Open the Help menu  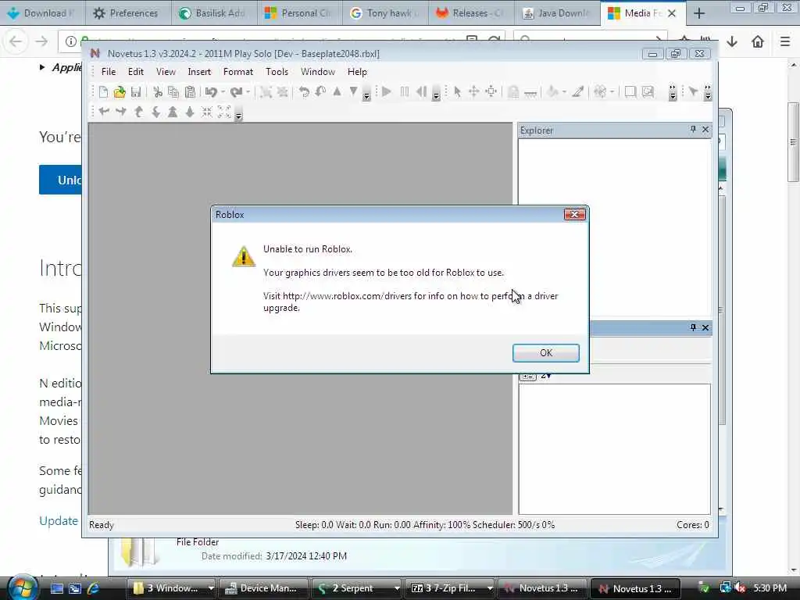tap(357, 72)
